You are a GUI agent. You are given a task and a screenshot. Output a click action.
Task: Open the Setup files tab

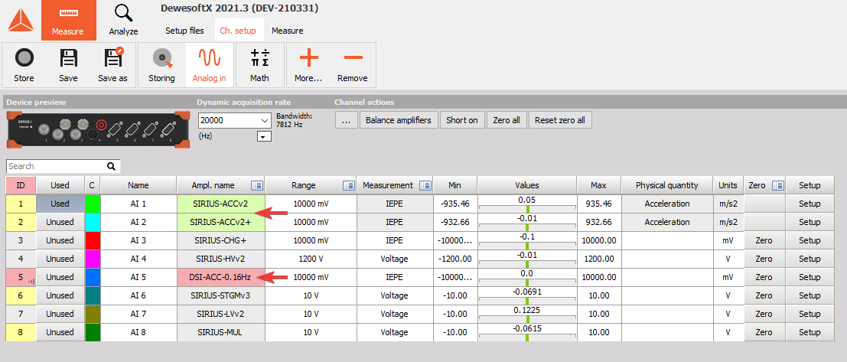(184, 31)
